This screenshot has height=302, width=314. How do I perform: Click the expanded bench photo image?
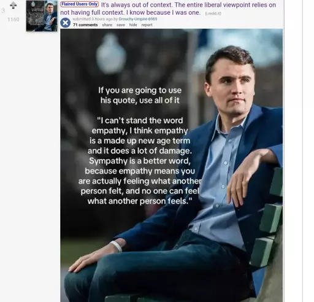pos(172,165)
